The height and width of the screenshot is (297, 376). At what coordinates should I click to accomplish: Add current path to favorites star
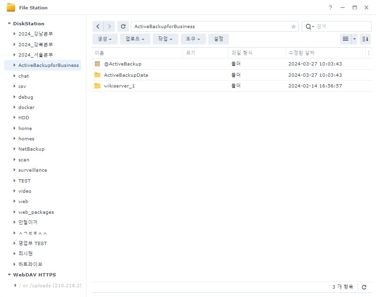pyautogui.click(x=293, y=26)
